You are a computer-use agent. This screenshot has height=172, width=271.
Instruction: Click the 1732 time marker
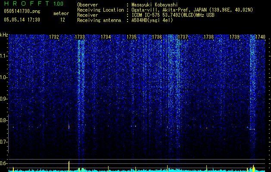pyautogui.click(x=54, y=37)
